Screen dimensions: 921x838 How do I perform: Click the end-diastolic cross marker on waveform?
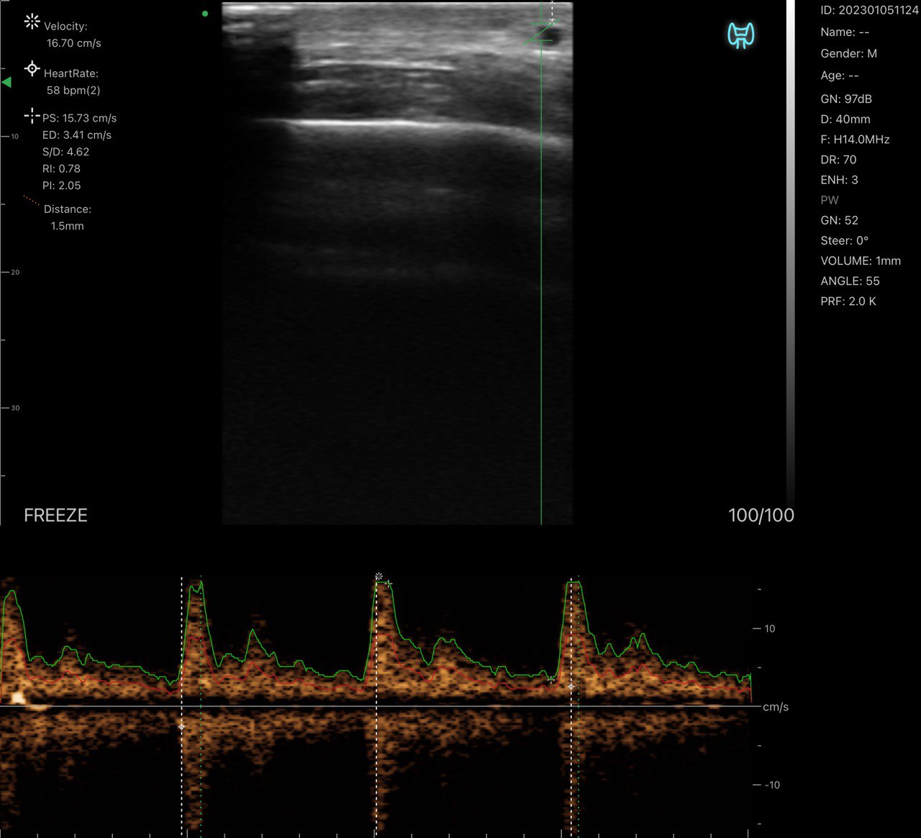[x=550, y=679]
